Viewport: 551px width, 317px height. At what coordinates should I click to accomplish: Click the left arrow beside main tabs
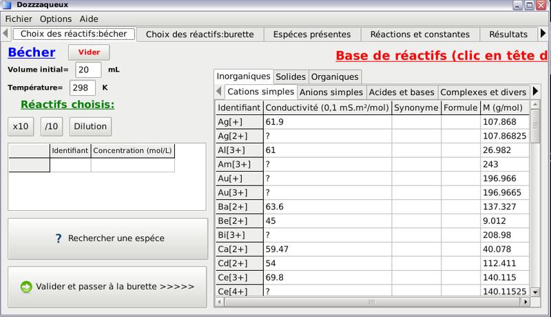[x=6, y=34]
